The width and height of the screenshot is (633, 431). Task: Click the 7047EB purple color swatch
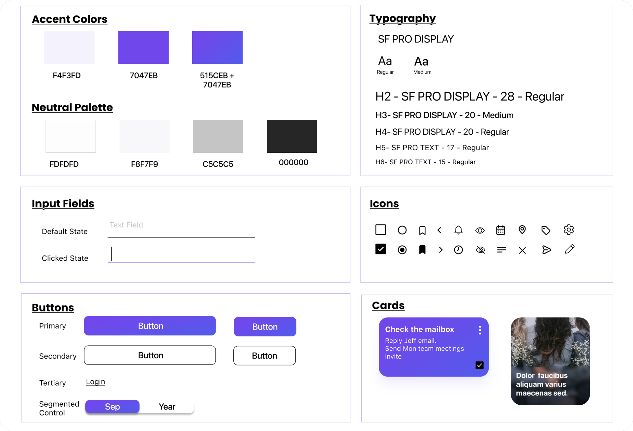[143, 48]
